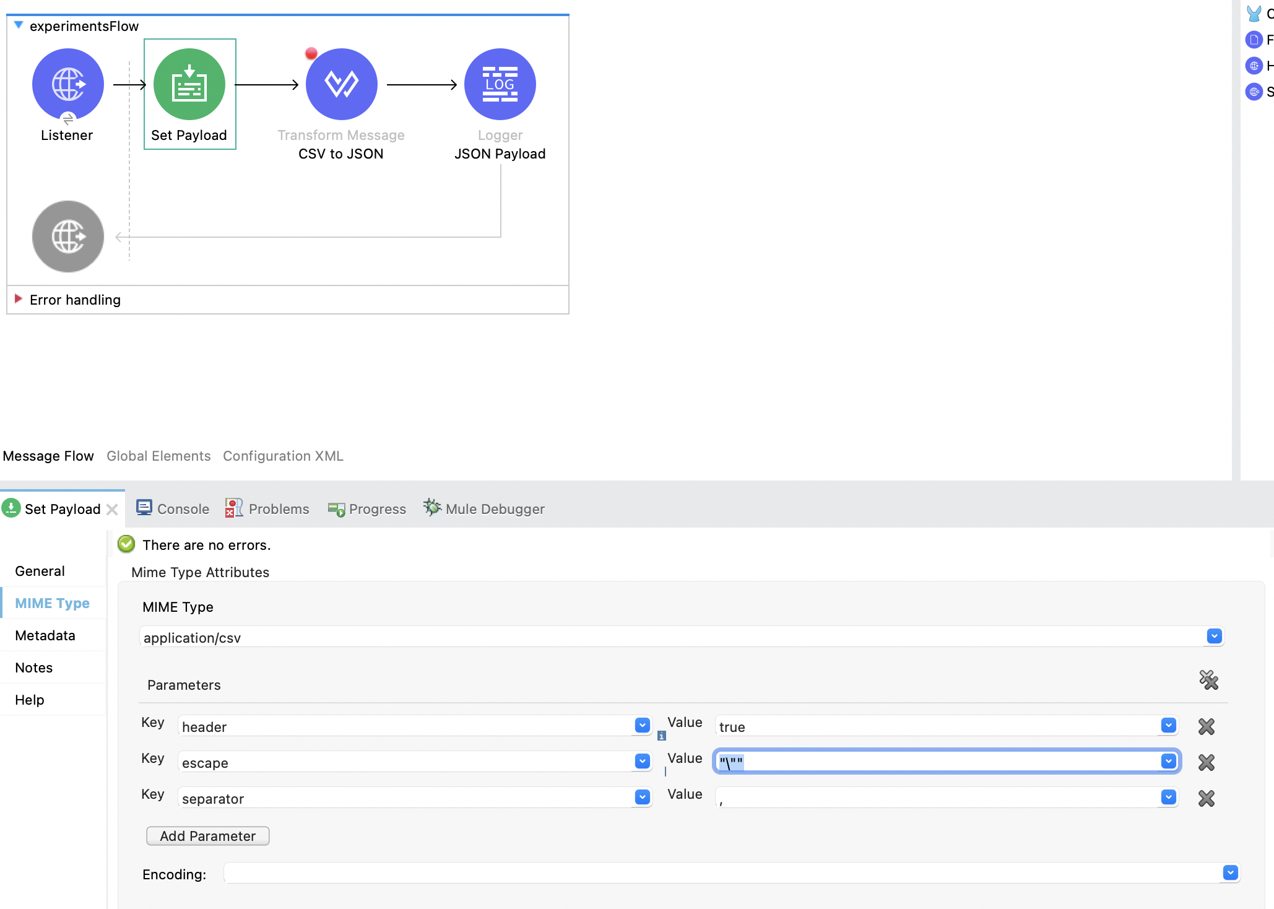The width and height of the screenshot is (1274, 909).
Task: Click the Add Parameter button
Action: (207, 835)
